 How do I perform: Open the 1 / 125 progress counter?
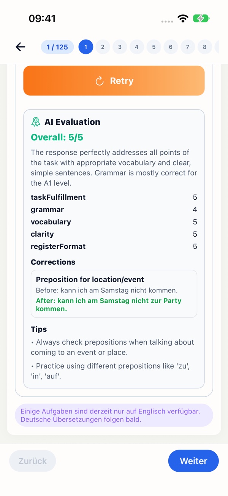pos(57,47)
